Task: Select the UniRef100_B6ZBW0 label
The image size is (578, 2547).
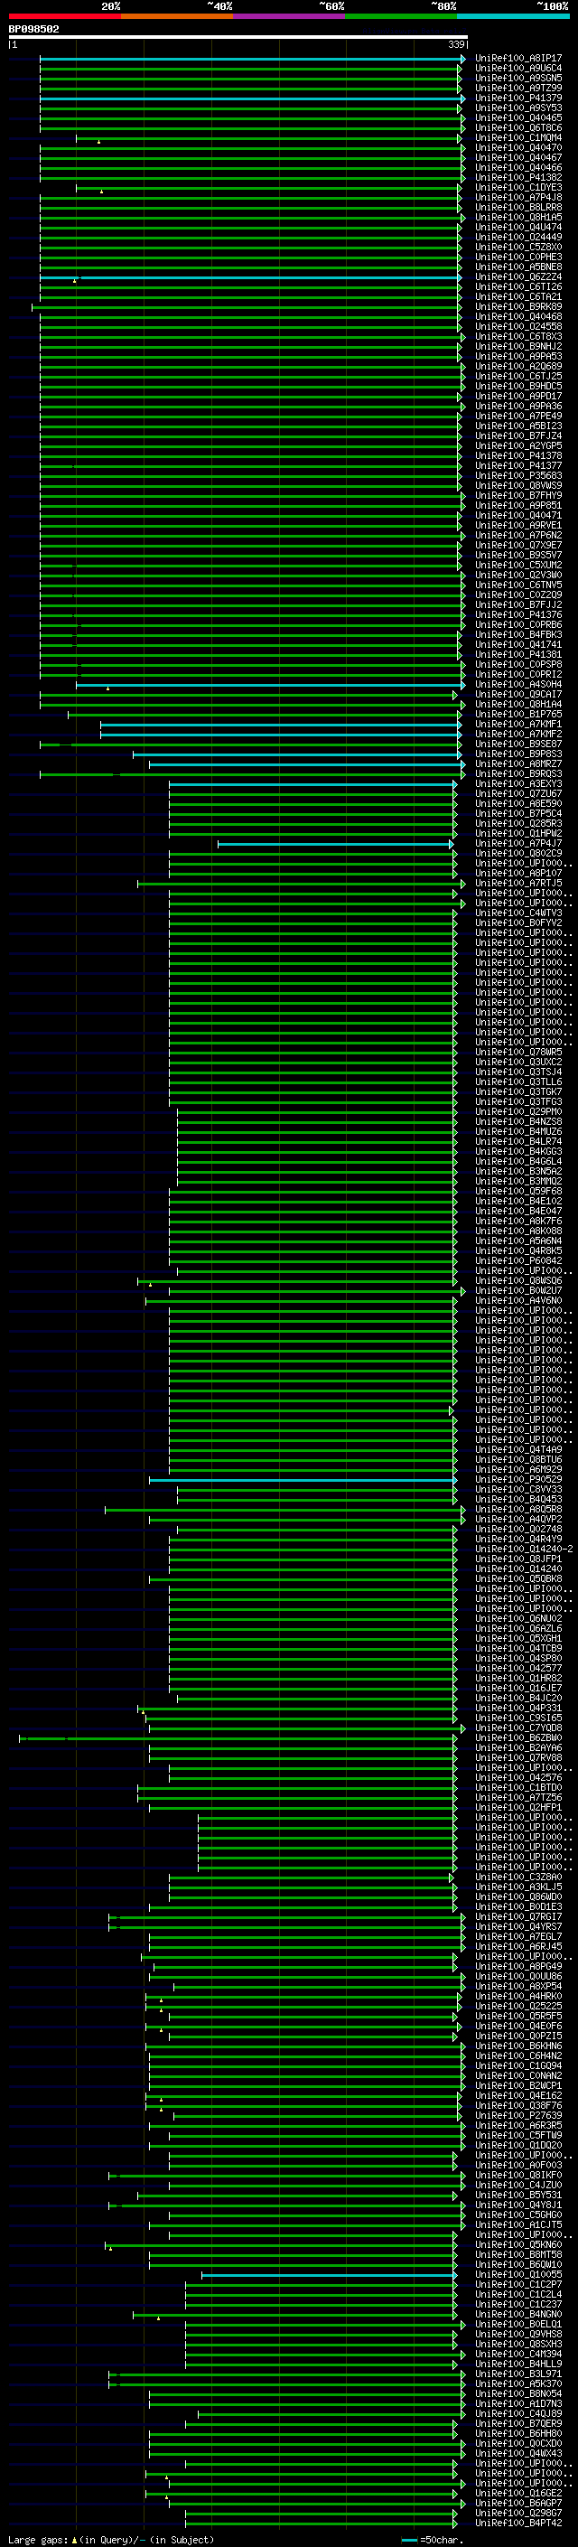Action: click(517, 1738)
